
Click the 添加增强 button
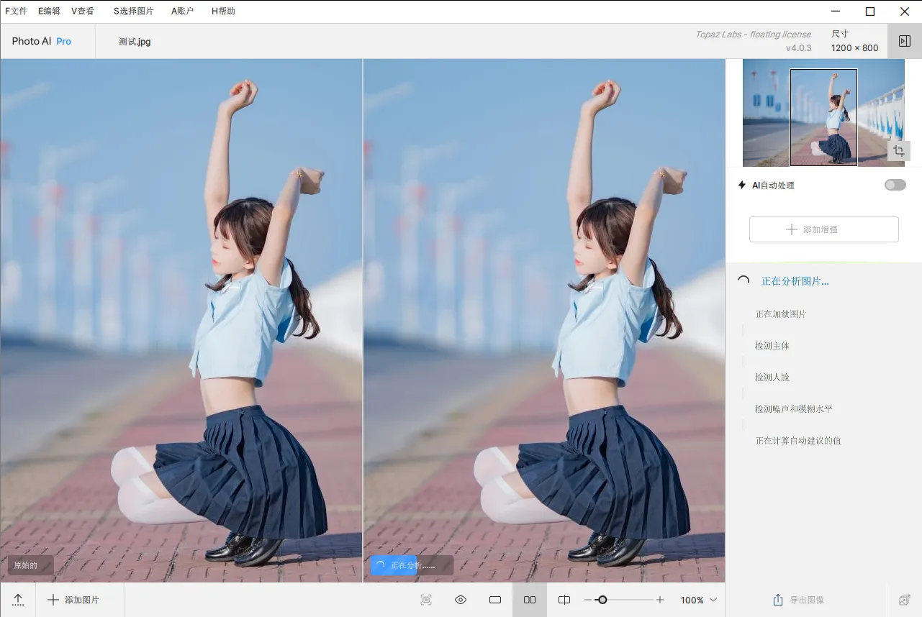pos(823,229)
